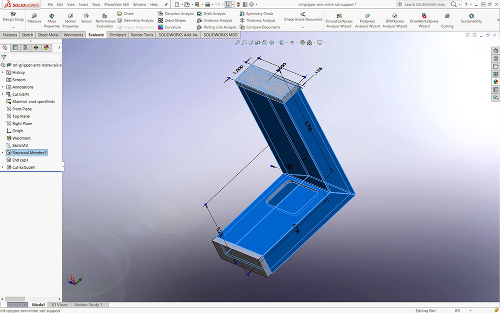The image size is (500, 313).
Task: Click the Measure tool icon
Action: coord(34,17)
